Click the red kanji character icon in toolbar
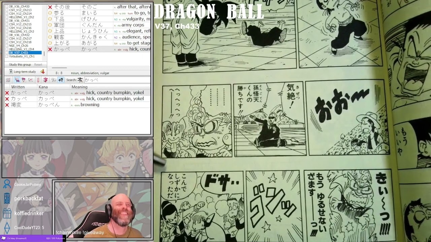Screen dimensions: 431x242 45,80
